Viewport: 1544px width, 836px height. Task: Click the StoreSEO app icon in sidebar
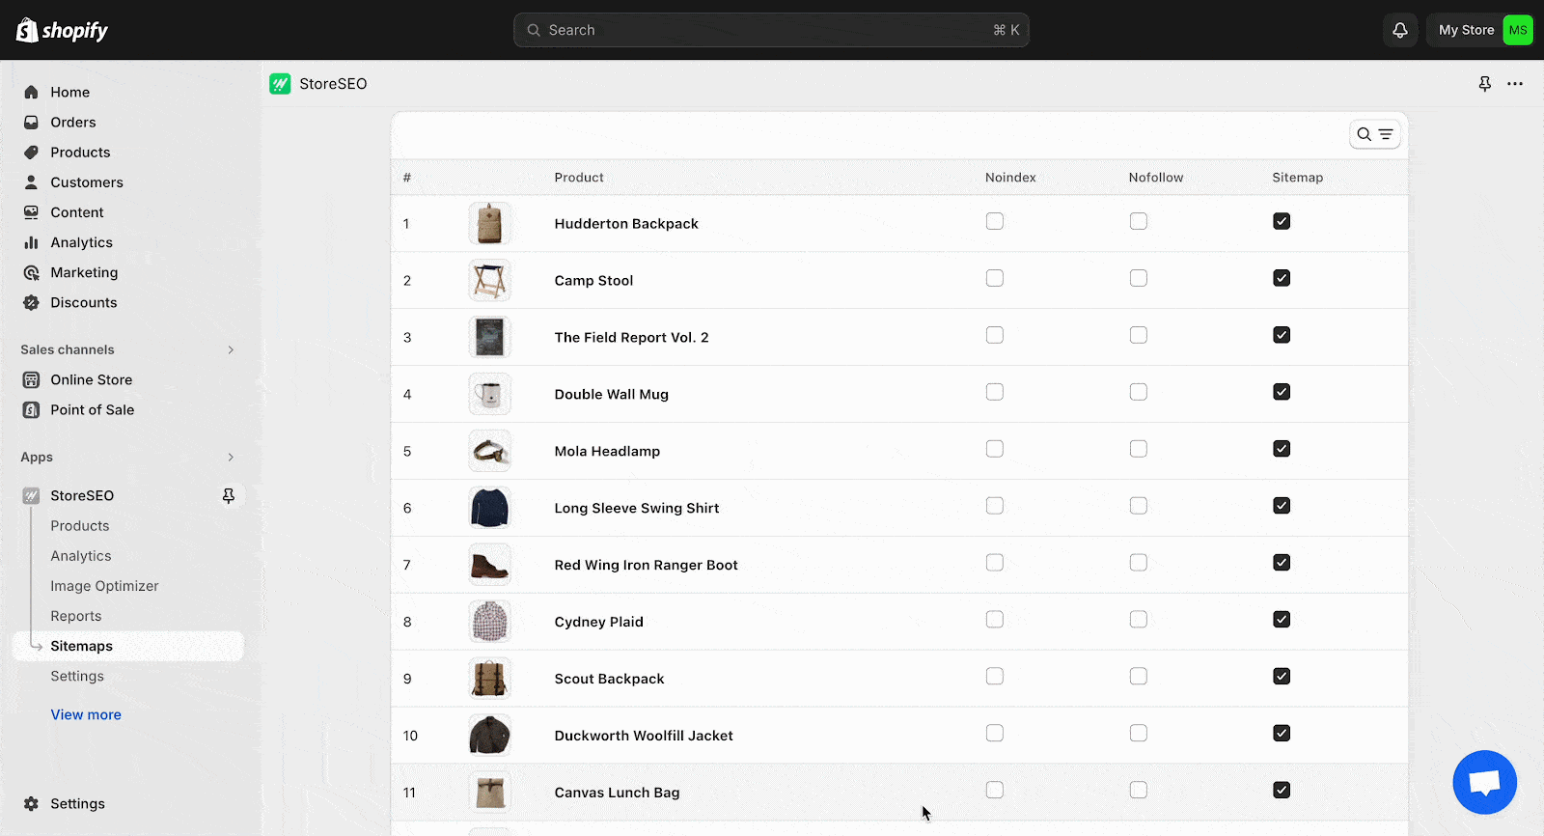click(x=31, y=495)
